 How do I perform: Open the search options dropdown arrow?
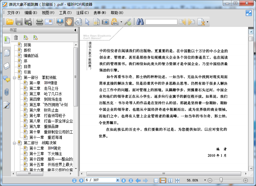click(x=207, y=22)
